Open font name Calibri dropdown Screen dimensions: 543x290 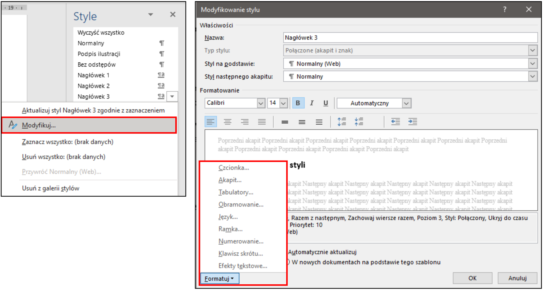click(x=261, y=103)
